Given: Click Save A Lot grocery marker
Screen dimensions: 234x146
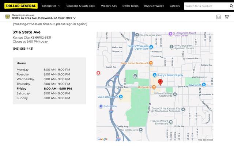Looking at the screenshot, I should [204, 85].
